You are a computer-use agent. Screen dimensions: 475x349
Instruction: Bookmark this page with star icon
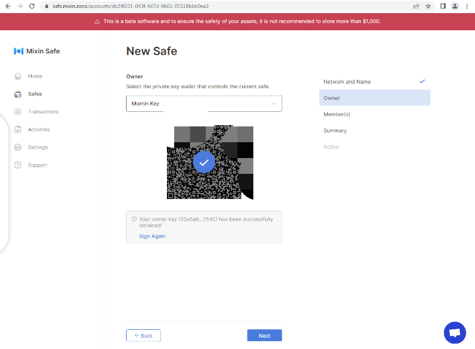[x=428, y=6]
